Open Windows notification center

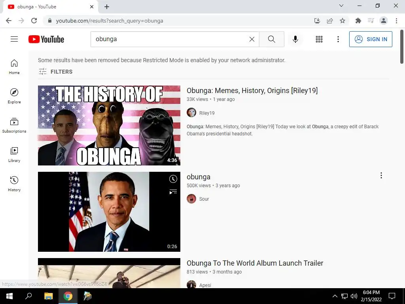point(392,296)
